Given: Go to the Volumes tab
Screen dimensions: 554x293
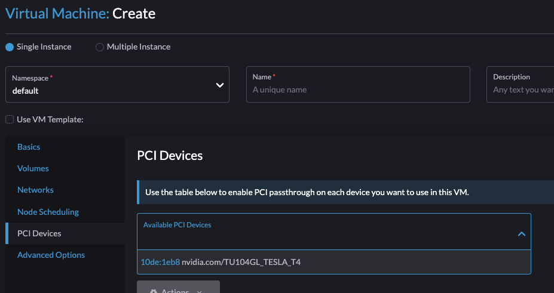Looking at the screenshot, I should click(x=33, y=168).
